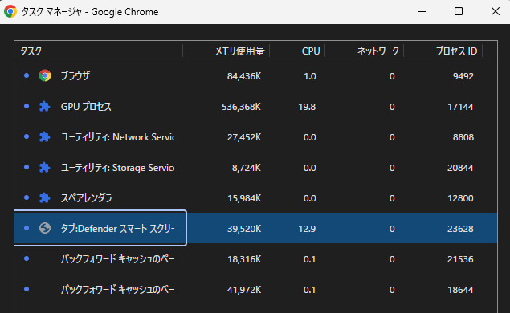This screenshot has width=510, height=313.
Task: Click the globe icon in the Defender tab row
Action: click(45, 228)
